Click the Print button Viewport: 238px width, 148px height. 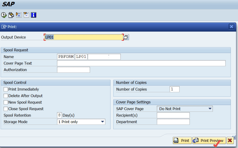(x=182, y=141)
